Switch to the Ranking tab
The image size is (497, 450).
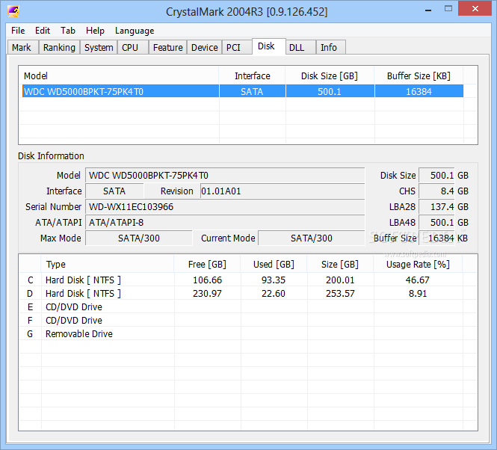tap(59, 47)
